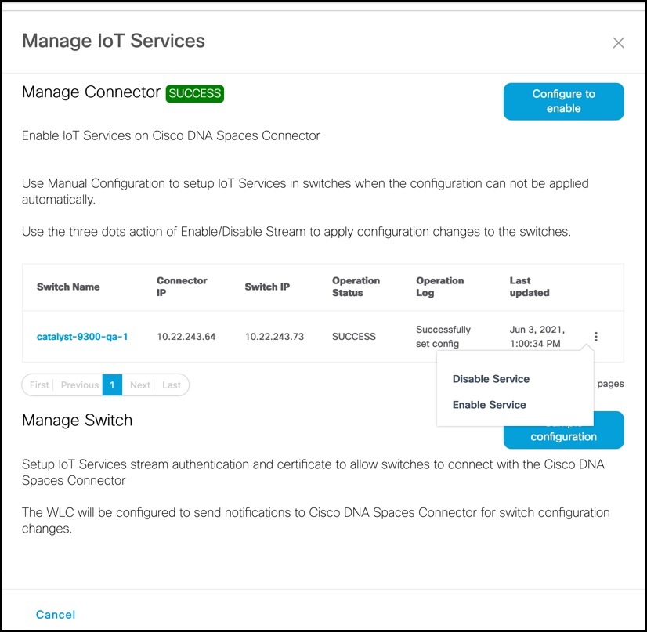Click the Configure to enable button
This screenshot has width=647, height=632.
(x=563, y=101)
